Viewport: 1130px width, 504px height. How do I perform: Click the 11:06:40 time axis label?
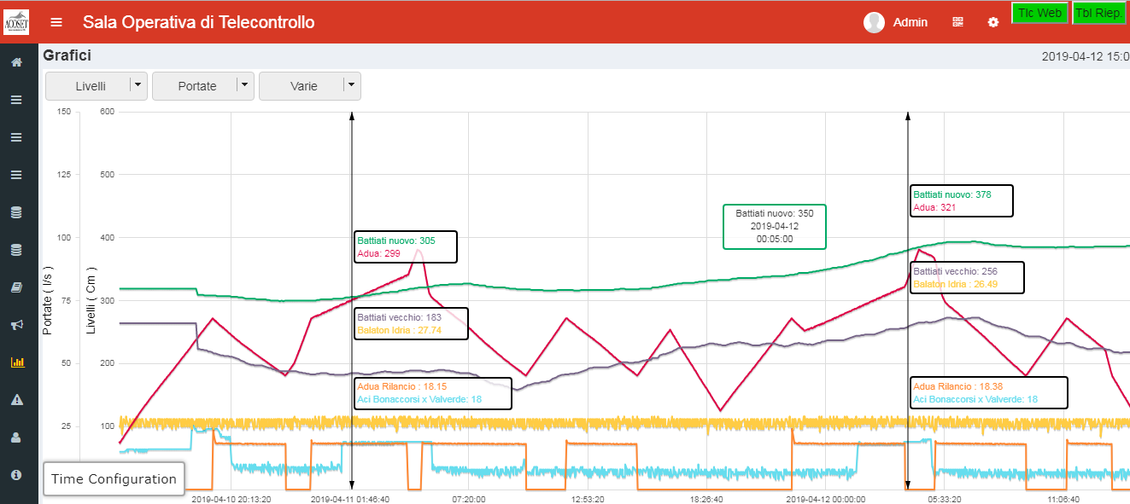[x=1063, y=499]
